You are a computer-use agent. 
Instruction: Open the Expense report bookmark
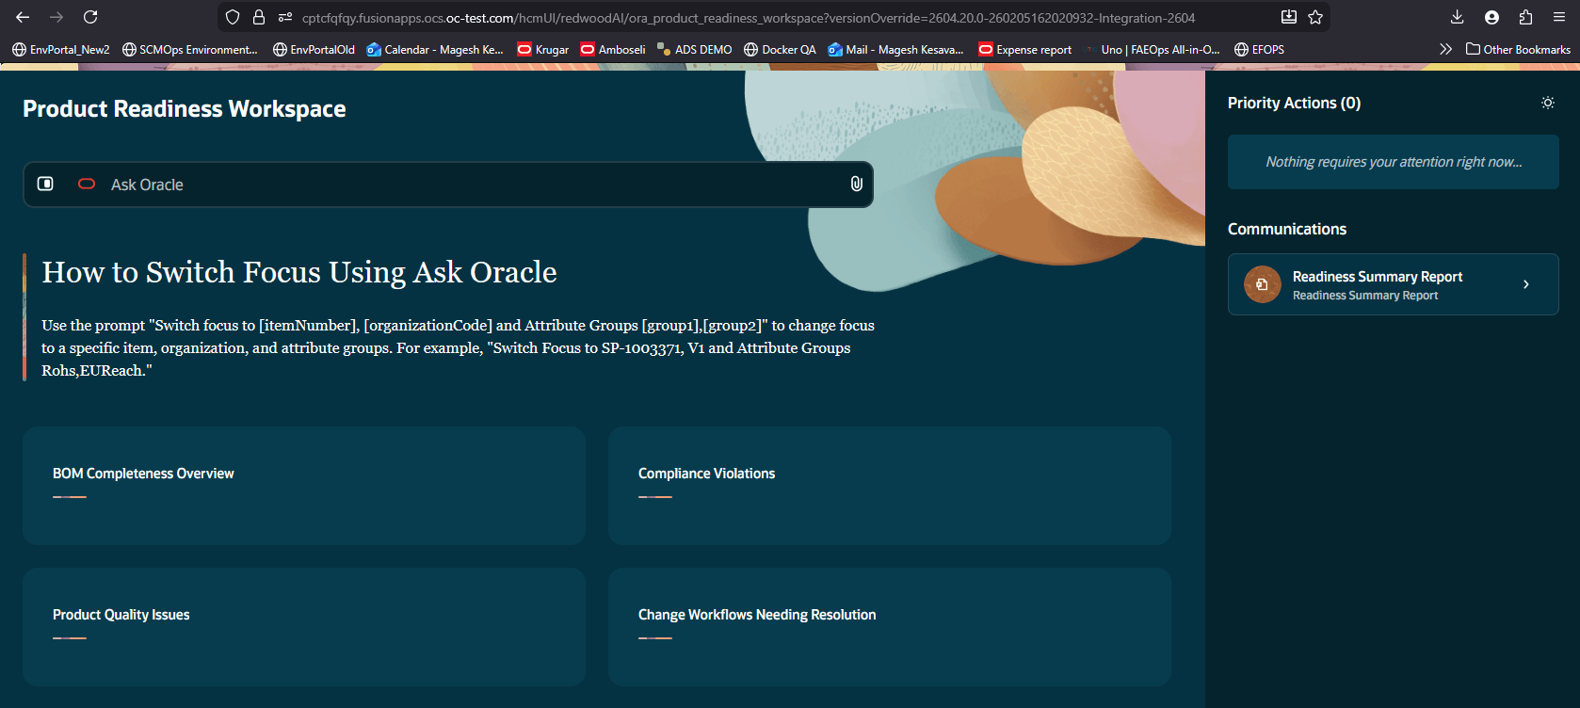pyautogui.click(x=1025, y=50)
